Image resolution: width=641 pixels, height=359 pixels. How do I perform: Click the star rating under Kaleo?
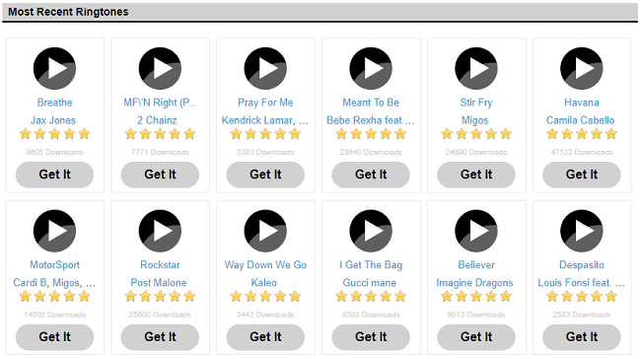coord(265,297)
